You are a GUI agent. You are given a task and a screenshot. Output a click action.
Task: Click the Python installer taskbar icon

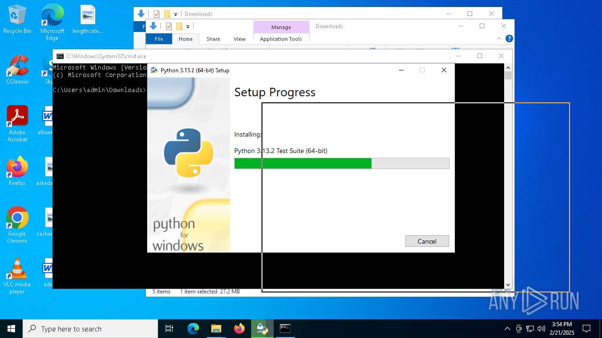262,329
